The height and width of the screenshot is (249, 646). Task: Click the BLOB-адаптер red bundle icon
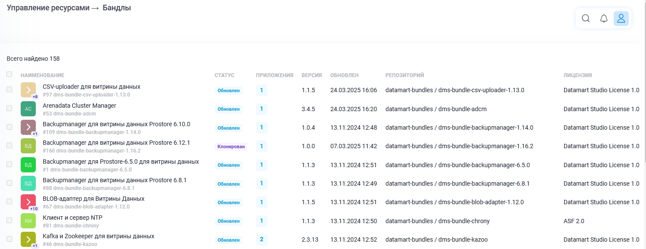(28, 202)
